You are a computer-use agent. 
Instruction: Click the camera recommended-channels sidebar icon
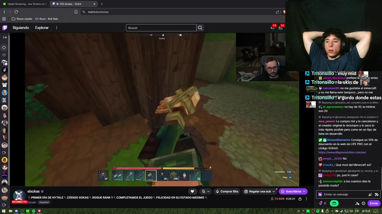point(4,152)
